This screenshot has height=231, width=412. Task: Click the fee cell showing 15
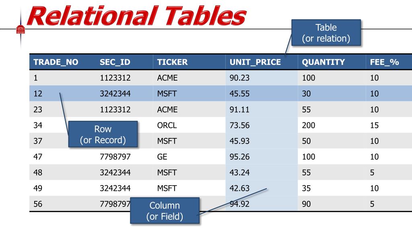(375, 125)
